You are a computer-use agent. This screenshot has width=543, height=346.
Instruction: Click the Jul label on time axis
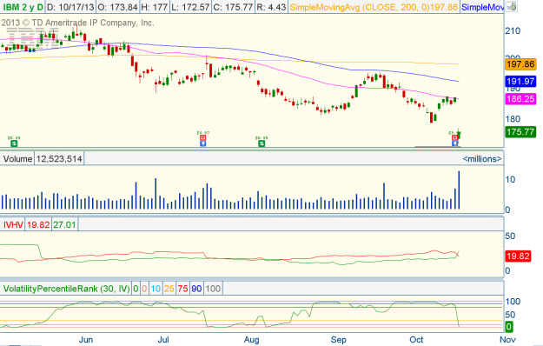[163, 340]
